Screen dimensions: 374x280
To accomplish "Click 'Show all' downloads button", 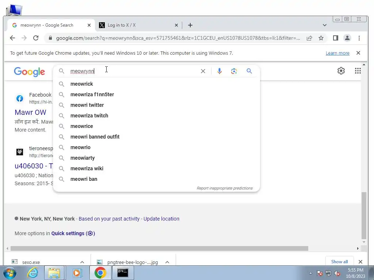I will click(x=339, y=262).
